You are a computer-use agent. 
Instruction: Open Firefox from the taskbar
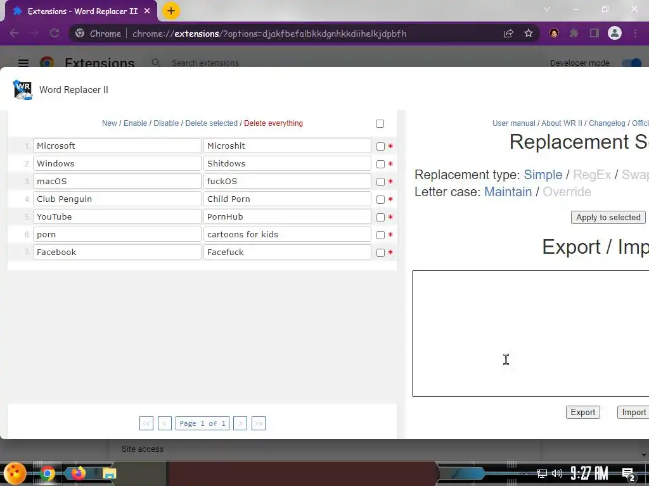tap(78, 473)
